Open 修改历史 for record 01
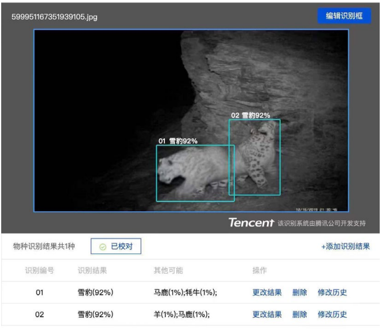Image resolution: width=382 pixels, height=331 pixels. (x=332, y=293)
